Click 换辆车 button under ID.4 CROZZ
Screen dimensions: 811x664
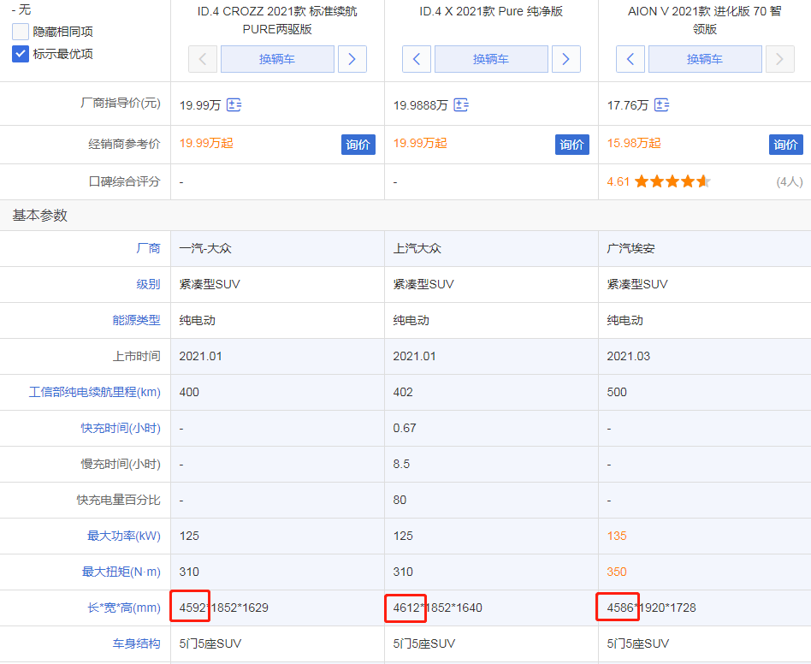point(277,59)
